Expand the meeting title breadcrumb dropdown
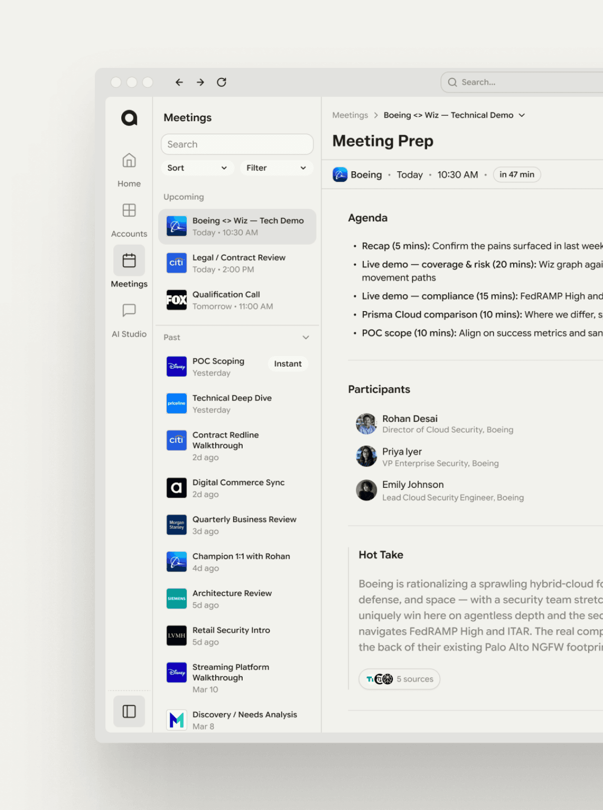Screen dimensions: 603x810 coord(522,115)
